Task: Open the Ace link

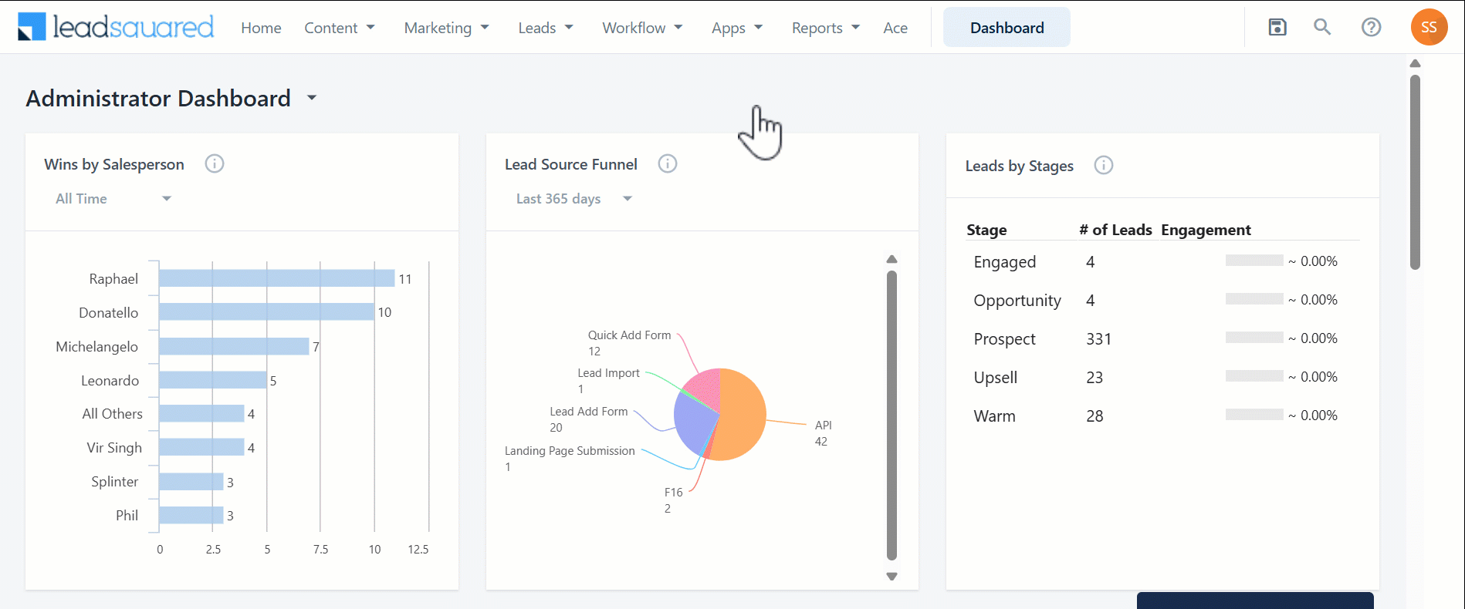Action: tap(895, 28)
